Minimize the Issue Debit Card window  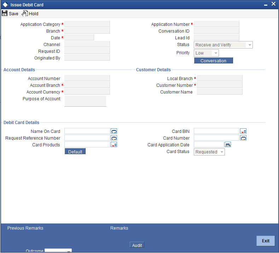(x=266, y=5)
